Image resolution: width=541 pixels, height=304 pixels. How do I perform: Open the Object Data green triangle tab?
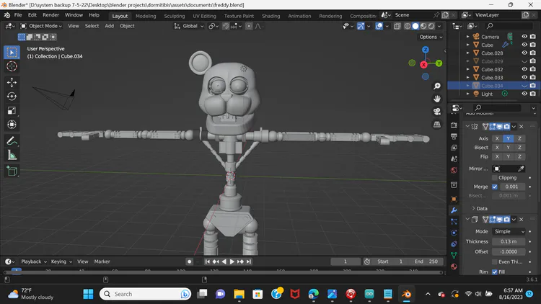454,255
